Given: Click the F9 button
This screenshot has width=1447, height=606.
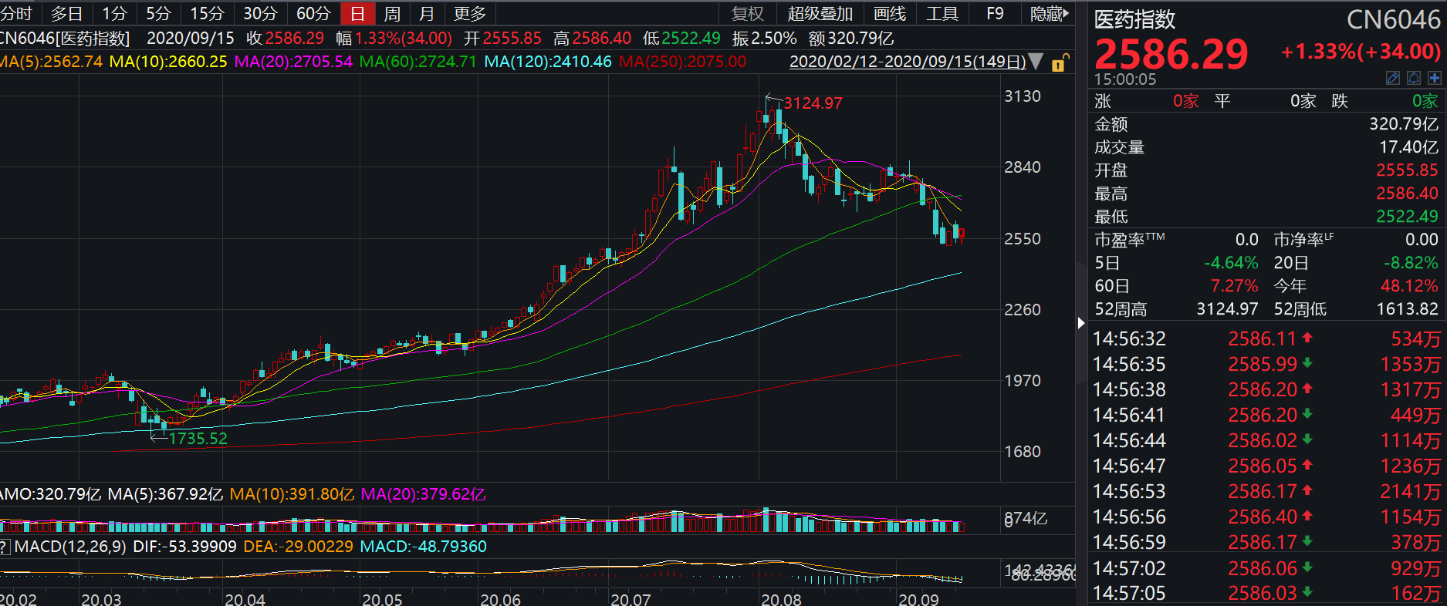Looking at the screenshot, I should click(996, 14).
